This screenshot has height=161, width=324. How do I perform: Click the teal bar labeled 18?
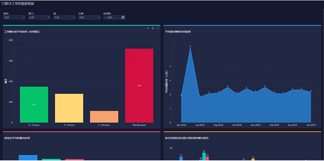(204, 156)
